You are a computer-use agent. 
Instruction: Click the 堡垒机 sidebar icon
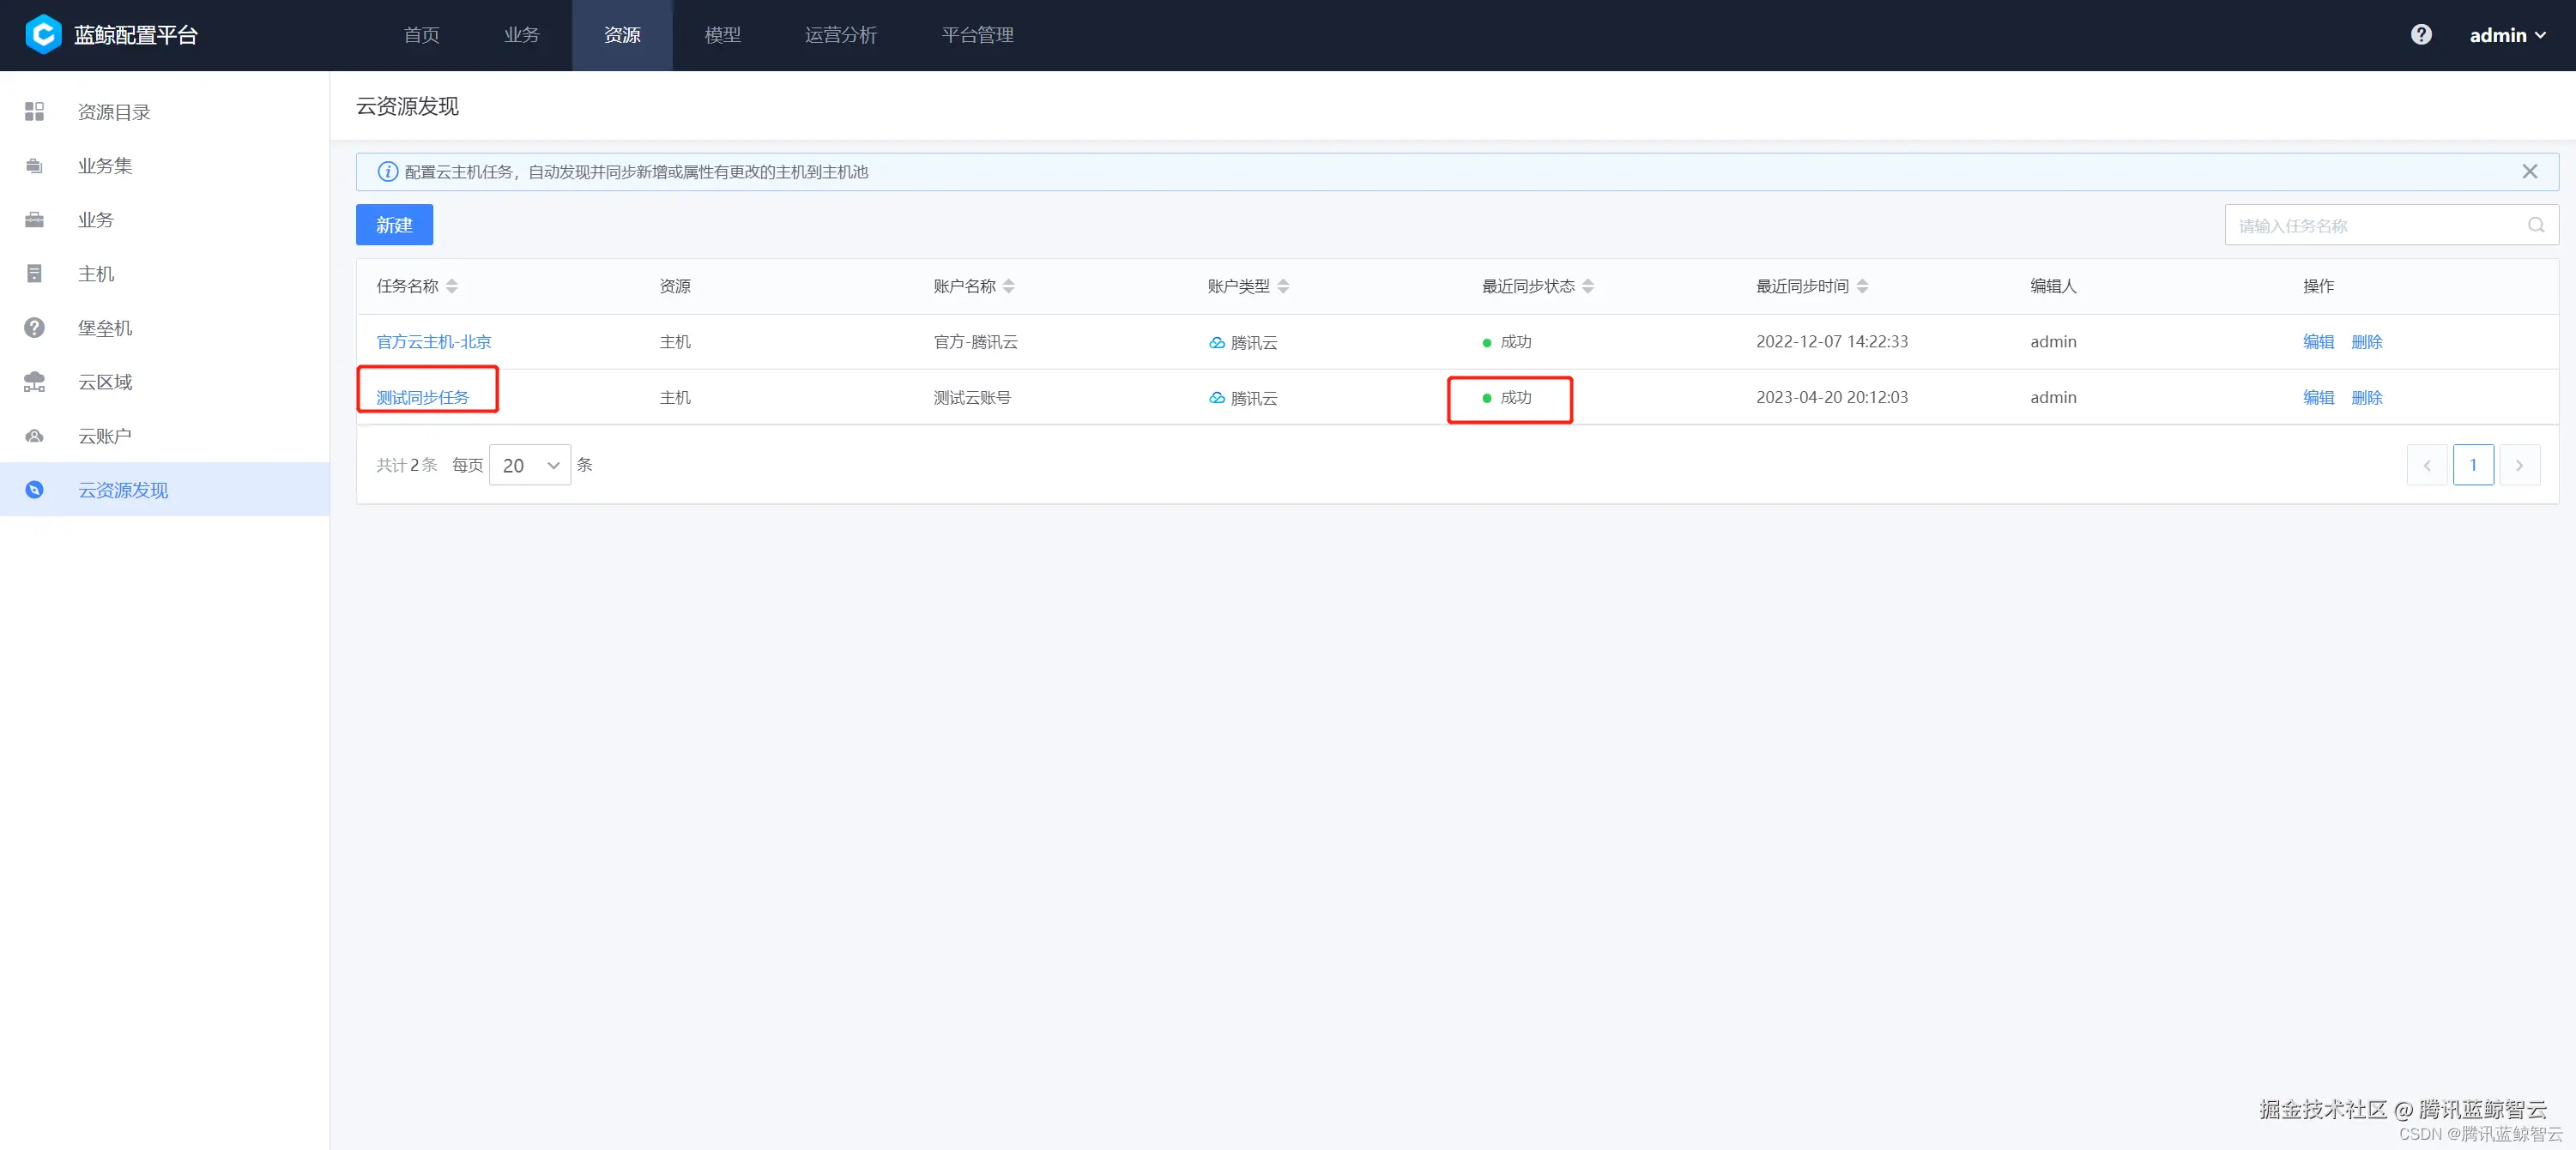[x=35, y=328]
